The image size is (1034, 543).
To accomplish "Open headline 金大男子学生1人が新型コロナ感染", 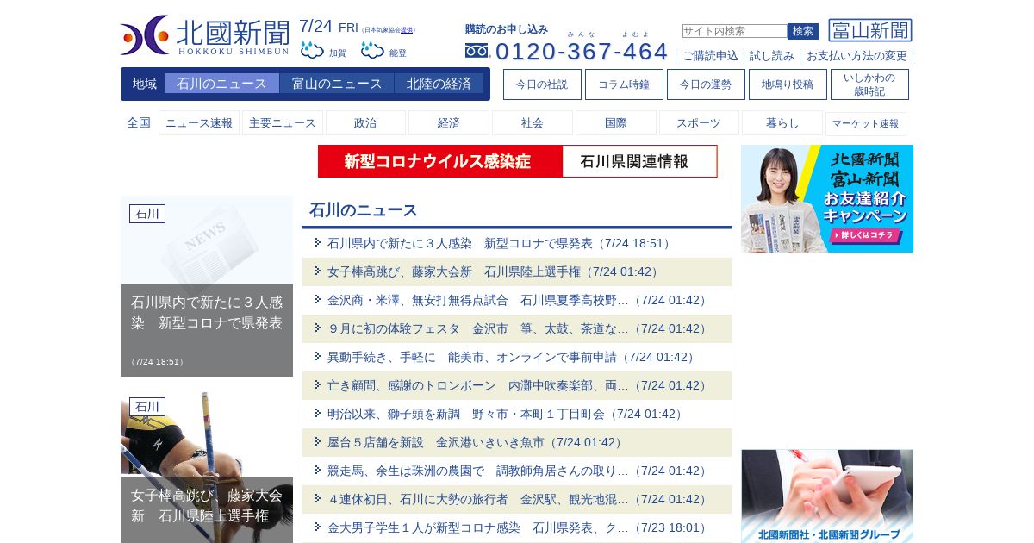I will (x=518, y=527).
